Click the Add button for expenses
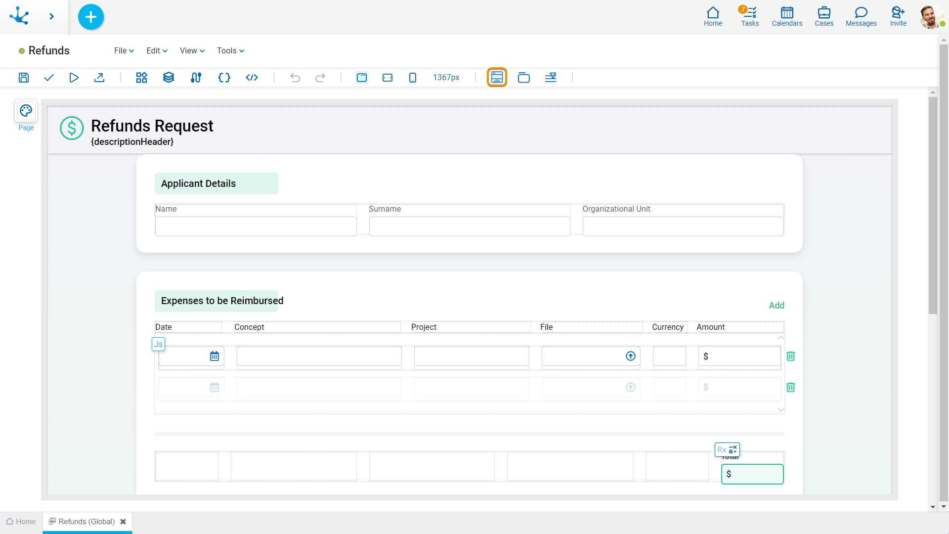 (x=776, y=305)
